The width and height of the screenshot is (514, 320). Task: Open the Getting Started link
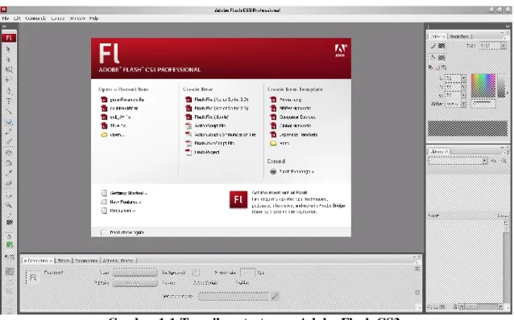(x=124, y=193)
